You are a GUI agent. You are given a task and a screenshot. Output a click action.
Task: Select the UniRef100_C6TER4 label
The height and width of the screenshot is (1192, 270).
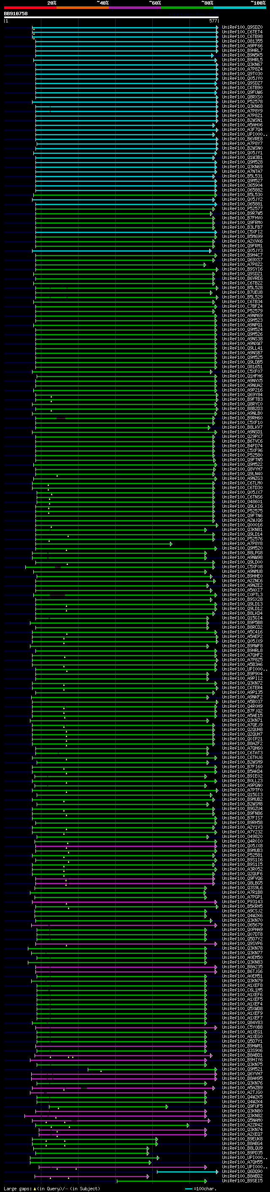click(242, 688)
